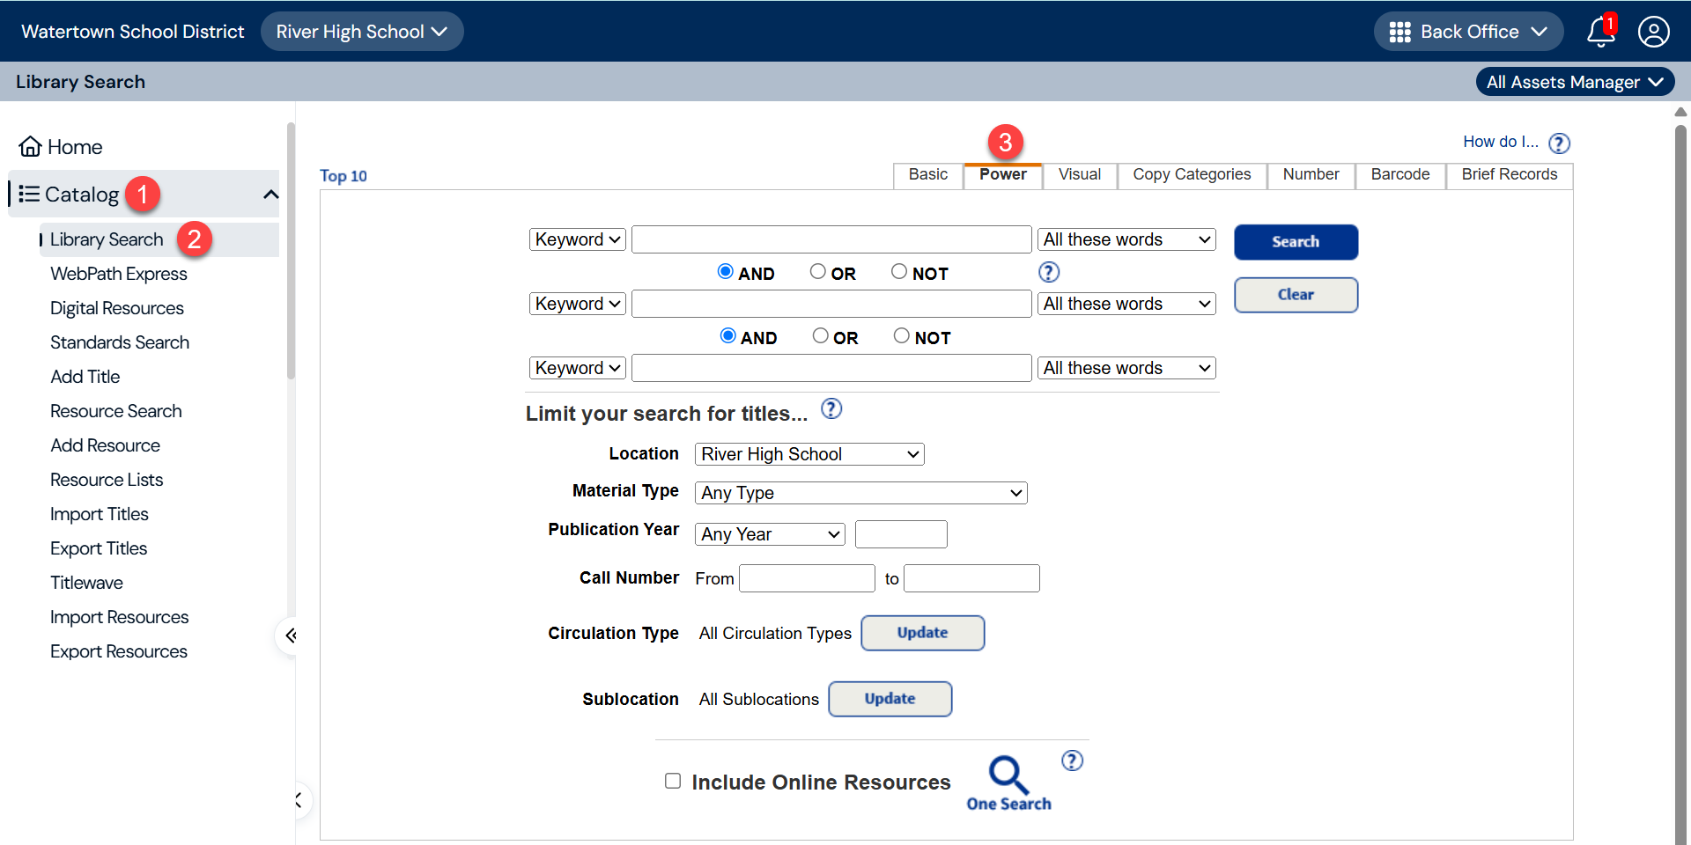The height and width of the screenshot is (845, 1691).
Task: Click help icon next to Limit your search
Action: point(831,408)
